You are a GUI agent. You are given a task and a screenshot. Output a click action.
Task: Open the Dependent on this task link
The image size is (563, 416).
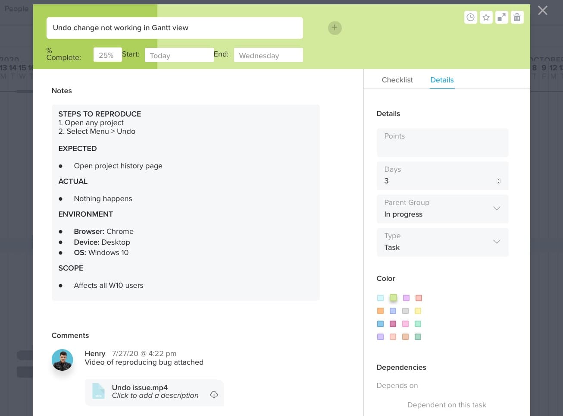(447, 405)
